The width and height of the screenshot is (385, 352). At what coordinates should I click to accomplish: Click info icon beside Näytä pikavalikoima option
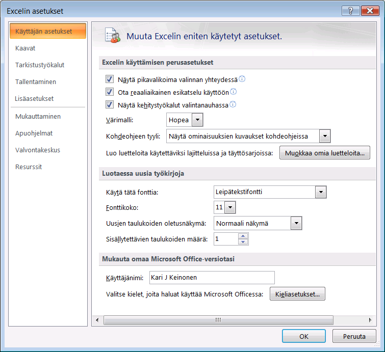(242, 79)
